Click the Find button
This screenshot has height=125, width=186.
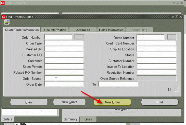pos(160,102)
